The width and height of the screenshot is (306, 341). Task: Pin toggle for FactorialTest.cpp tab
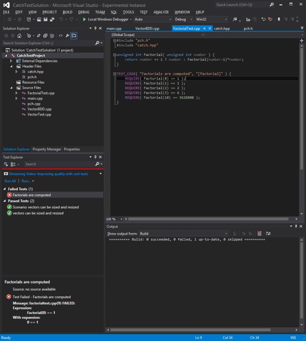click(204, 28)
